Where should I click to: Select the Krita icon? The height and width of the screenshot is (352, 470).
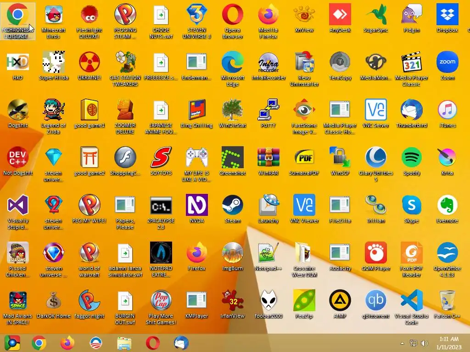[447, 157]
